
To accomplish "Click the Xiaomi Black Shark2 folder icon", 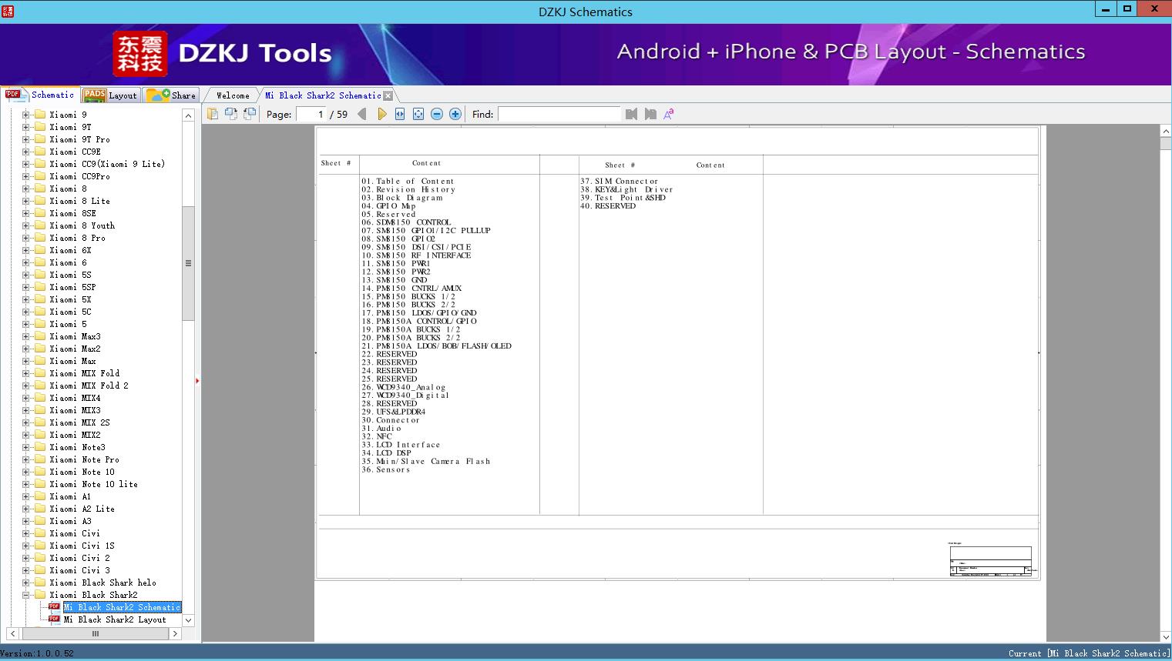I will pos(40,595).
